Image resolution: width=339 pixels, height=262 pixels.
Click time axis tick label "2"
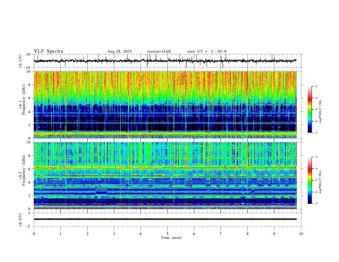[x=87, y=234]
